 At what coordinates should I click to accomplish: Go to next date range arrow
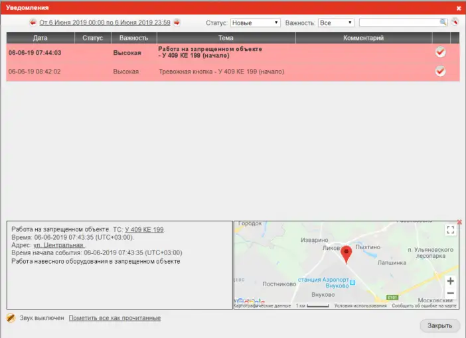point(177,23)
